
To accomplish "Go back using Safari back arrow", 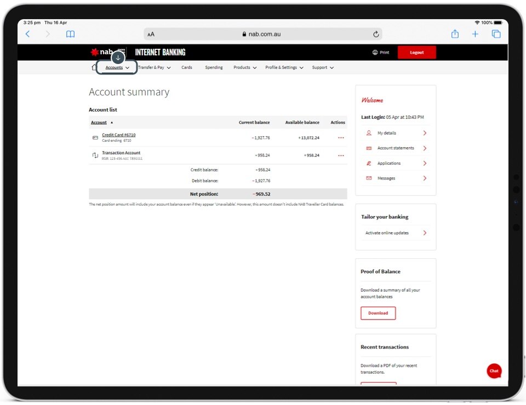I will (x=28, y=34).
